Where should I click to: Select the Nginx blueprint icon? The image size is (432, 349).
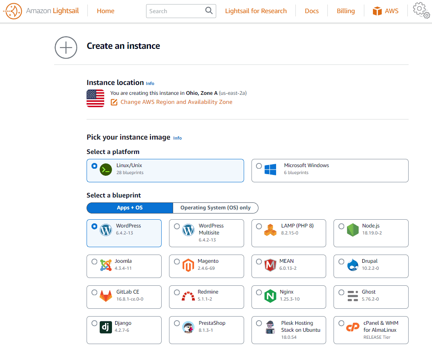coord(270,297)
